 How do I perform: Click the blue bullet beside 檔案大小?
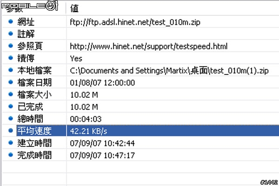(11, 94)
